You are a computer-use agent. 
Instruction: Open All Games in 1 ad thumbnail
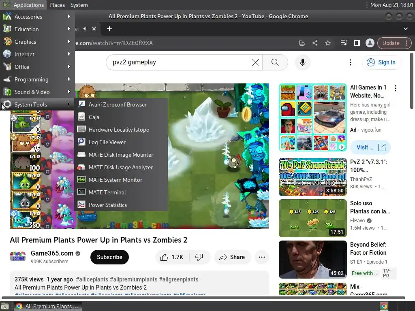click(312, 117)
